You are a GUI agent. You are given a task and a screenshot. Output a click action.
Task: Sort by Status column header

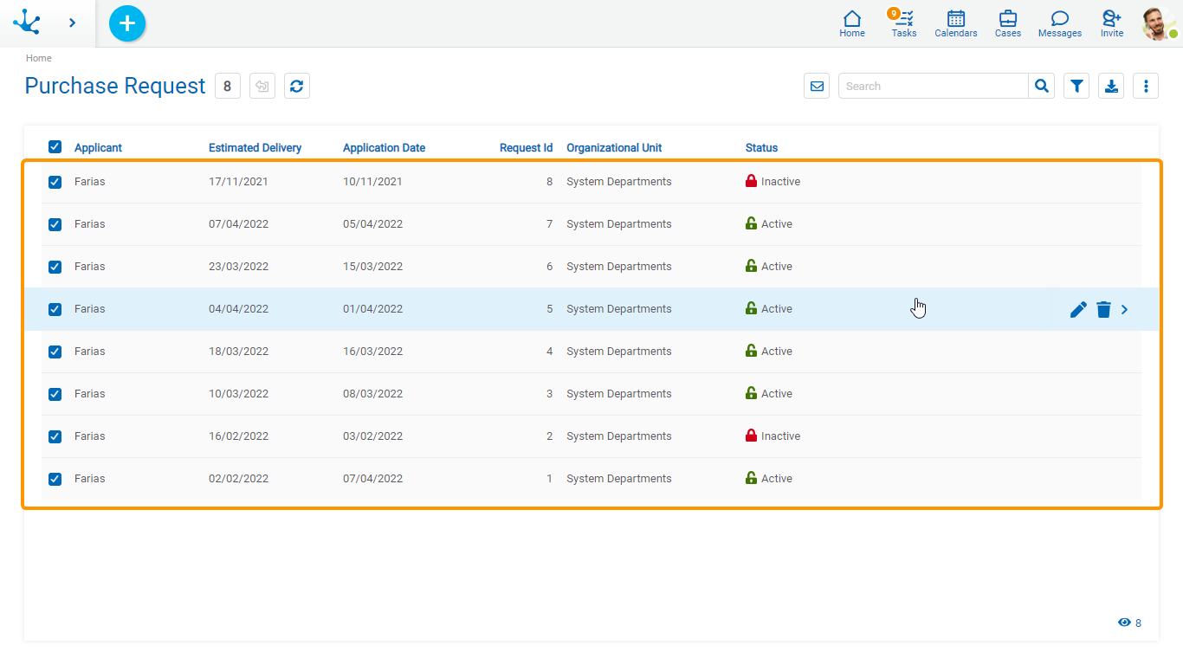[x=761, y=148]
